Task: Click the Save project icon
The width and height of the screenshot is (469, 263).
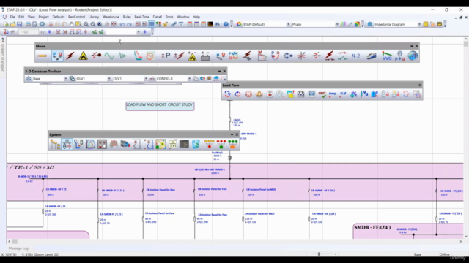Action: tap(20, 24)
